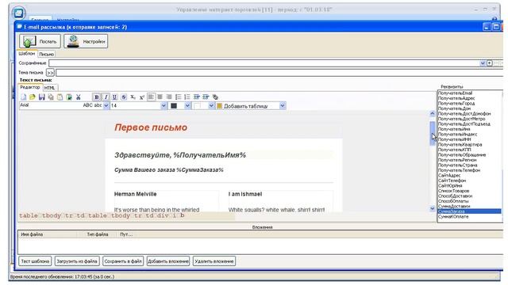Click the white background color swatch
The width and height of the screenshot is (508, 285).
(x=198, y=106)
